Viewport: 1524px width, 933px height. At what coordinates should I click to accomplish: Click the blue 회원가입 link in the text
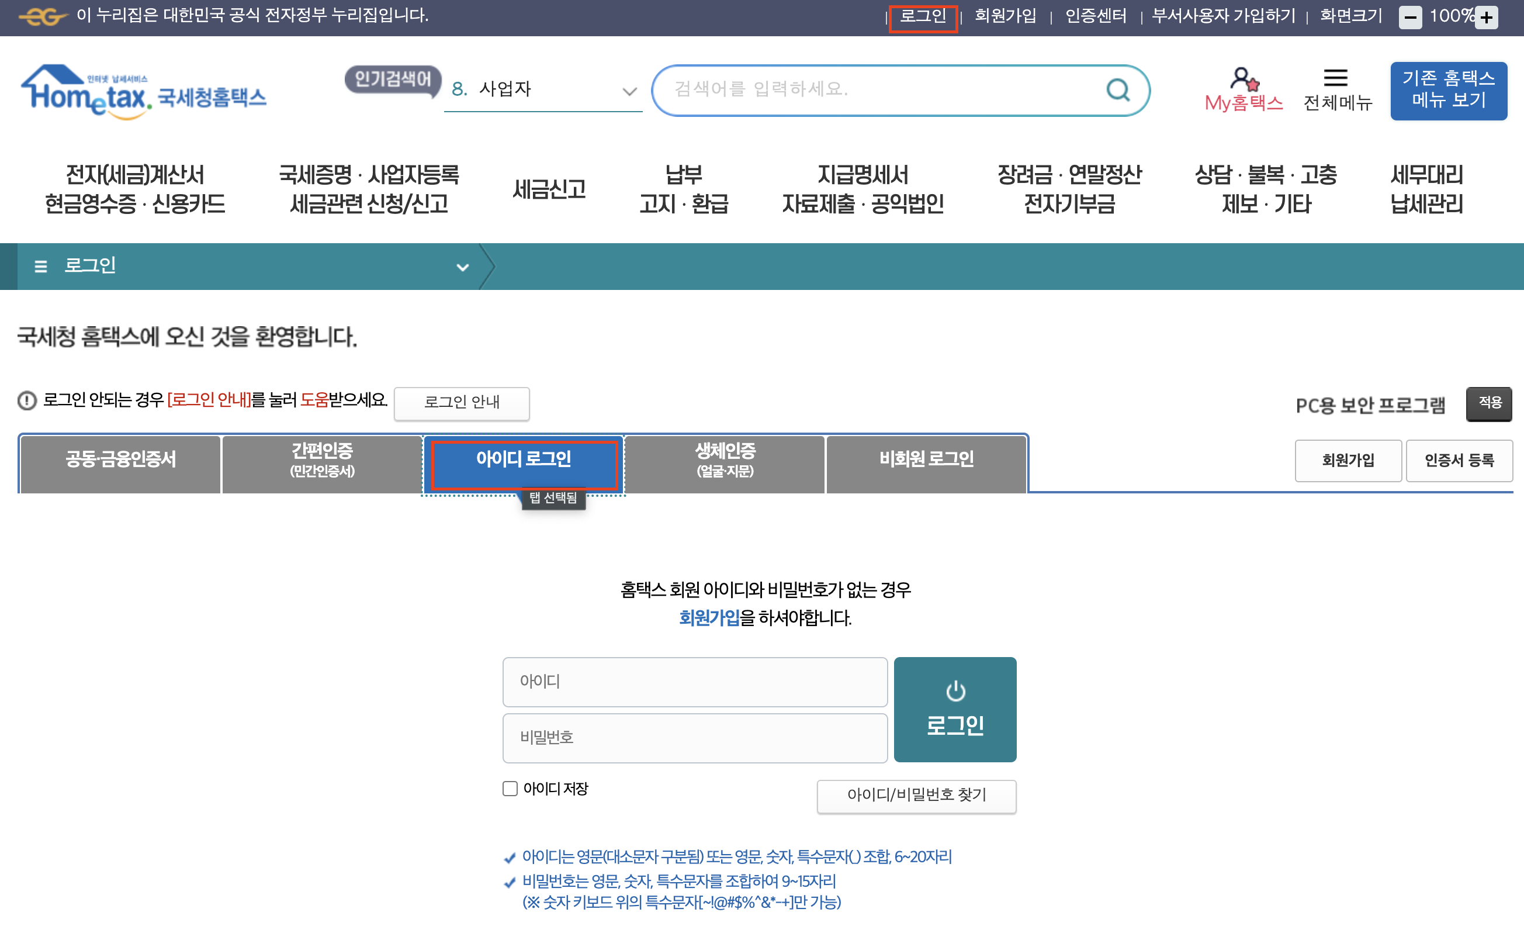click(x=709, y=617)
